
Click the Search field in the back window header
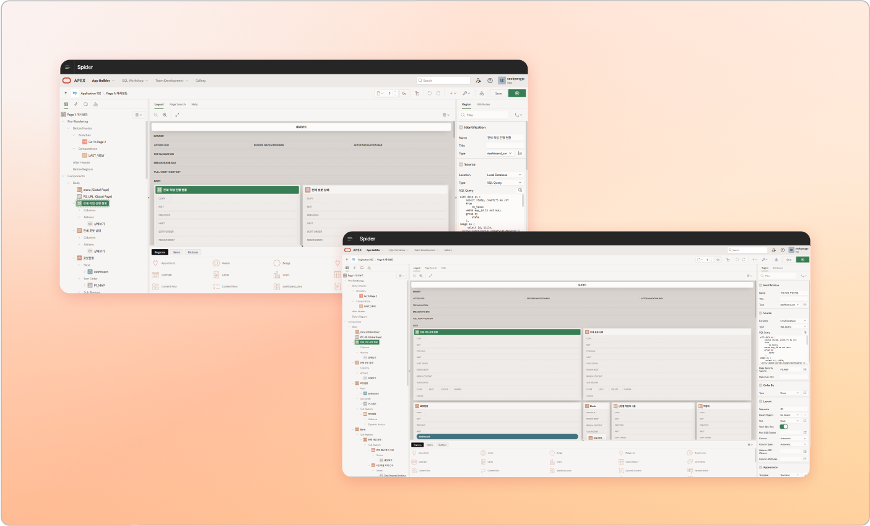pos(443,81)
